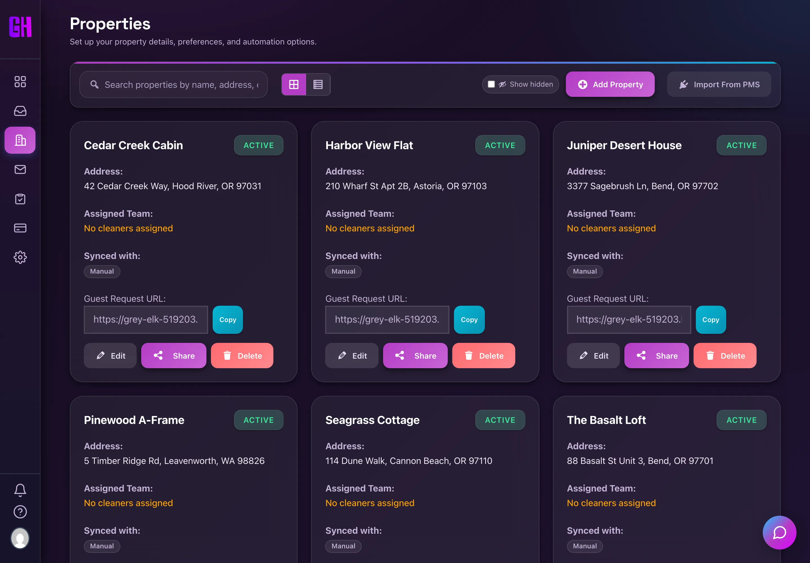This screenshot has height=563, width=810.
Task: Click The Basalt Loft title
Action: [x=606, y=420]
